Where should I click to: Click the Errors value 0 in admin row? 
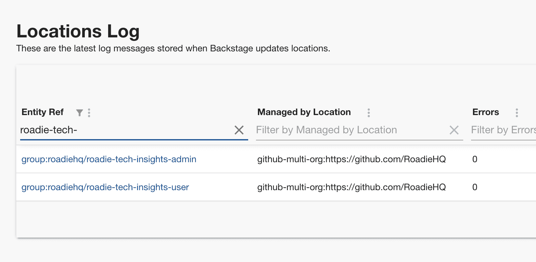475,159
